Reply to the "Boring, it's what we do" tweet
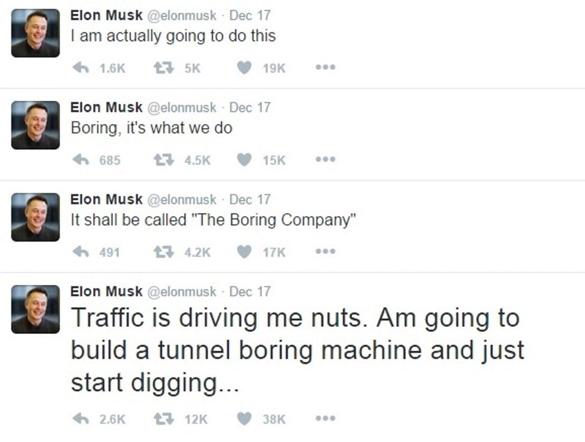 80,160
